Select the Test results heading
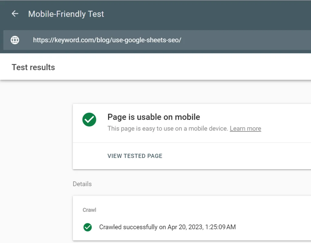Viewport: 311px width, 243px height. pos(33,67)
